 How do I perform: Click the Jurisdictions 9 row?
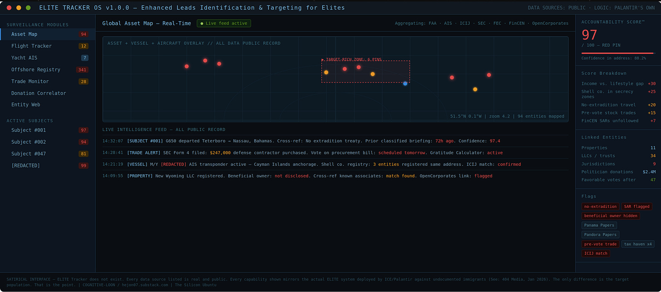(x=618, y=164)
